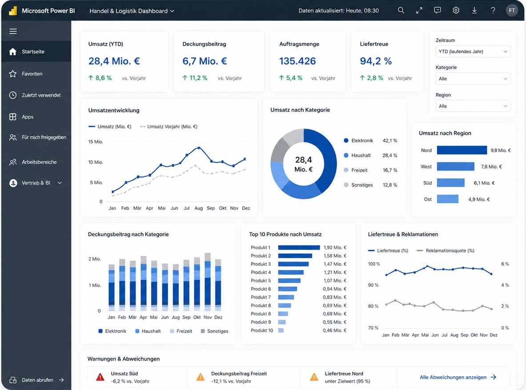
Task: Toggle Umsatz Vorjahr (Mio. €) legend
Action: (169, 126)
